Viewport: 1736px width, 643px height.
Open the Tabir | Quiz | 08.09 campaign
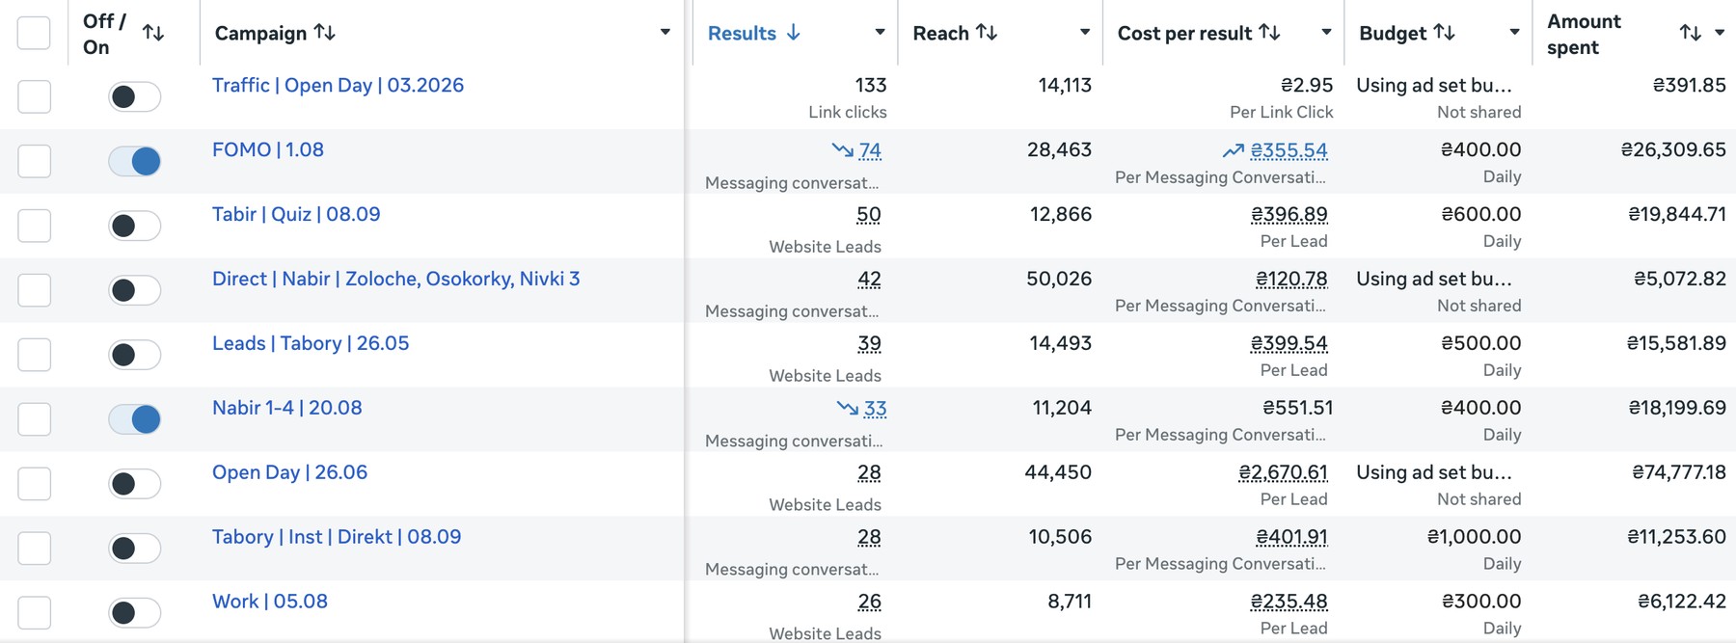[x=296, y=214]
